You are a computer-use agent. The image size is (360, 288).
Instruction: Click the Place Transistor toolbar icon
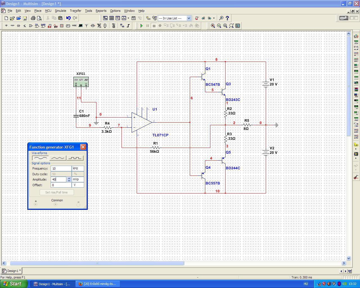pyautogui.click(x=25, y=26)
